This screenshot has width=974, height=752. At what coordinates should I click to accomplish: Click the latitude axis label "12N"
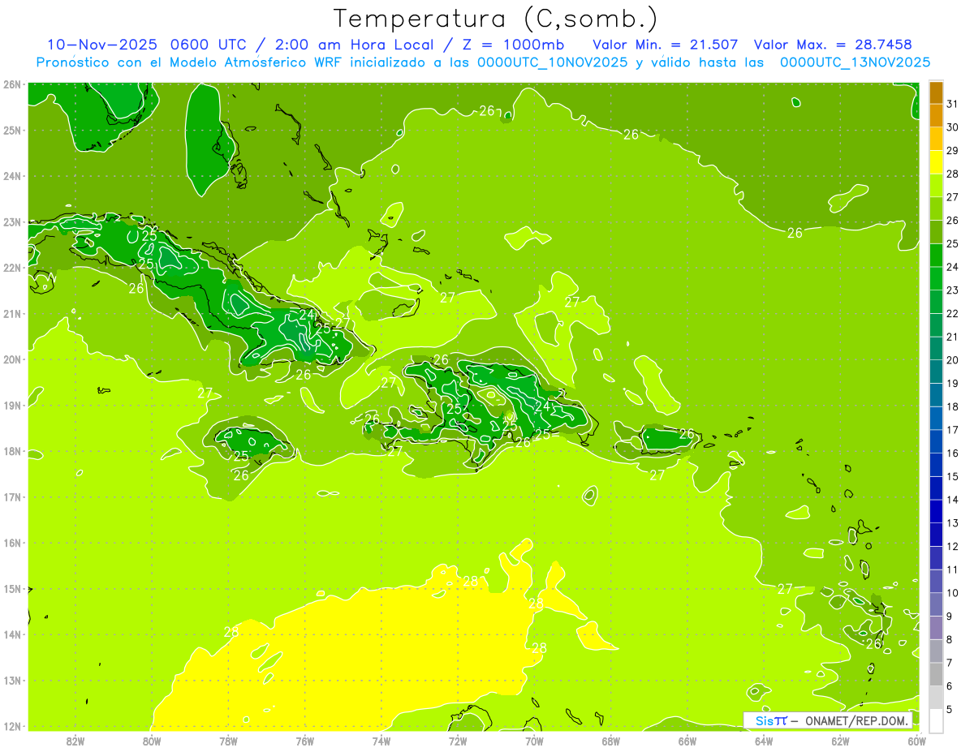[12, 726]
